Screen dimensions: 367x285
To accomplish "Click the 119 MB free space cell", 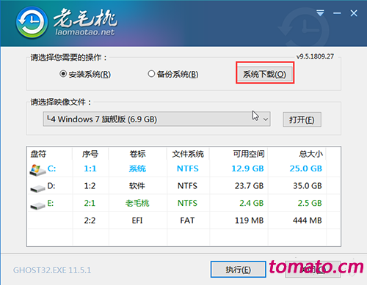I will tap(249, 221).
